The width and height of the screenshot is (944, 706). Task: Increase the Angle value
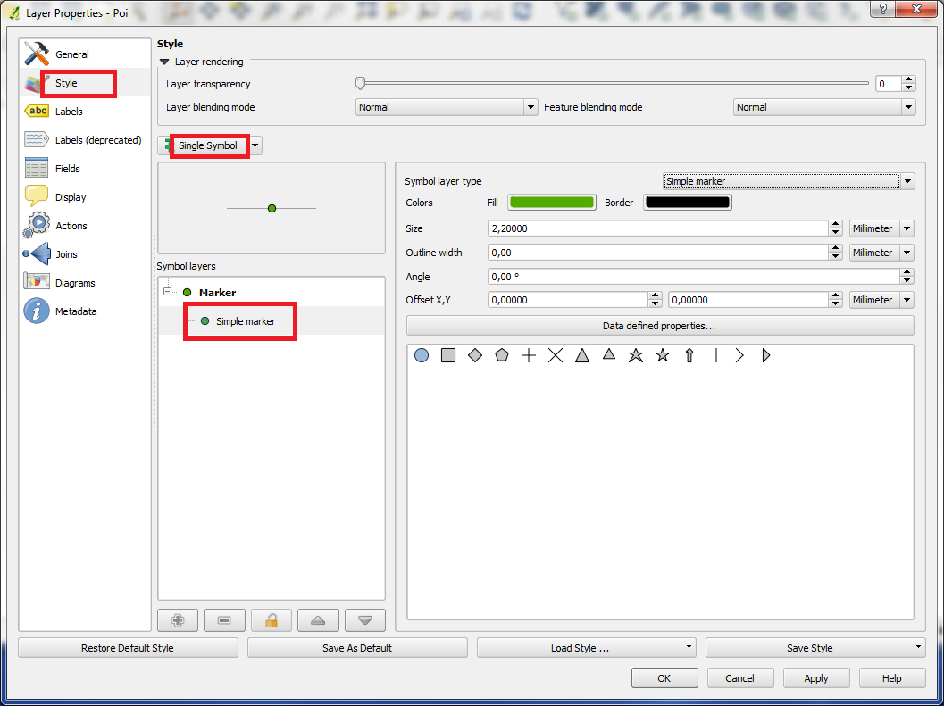coord(907,272)
